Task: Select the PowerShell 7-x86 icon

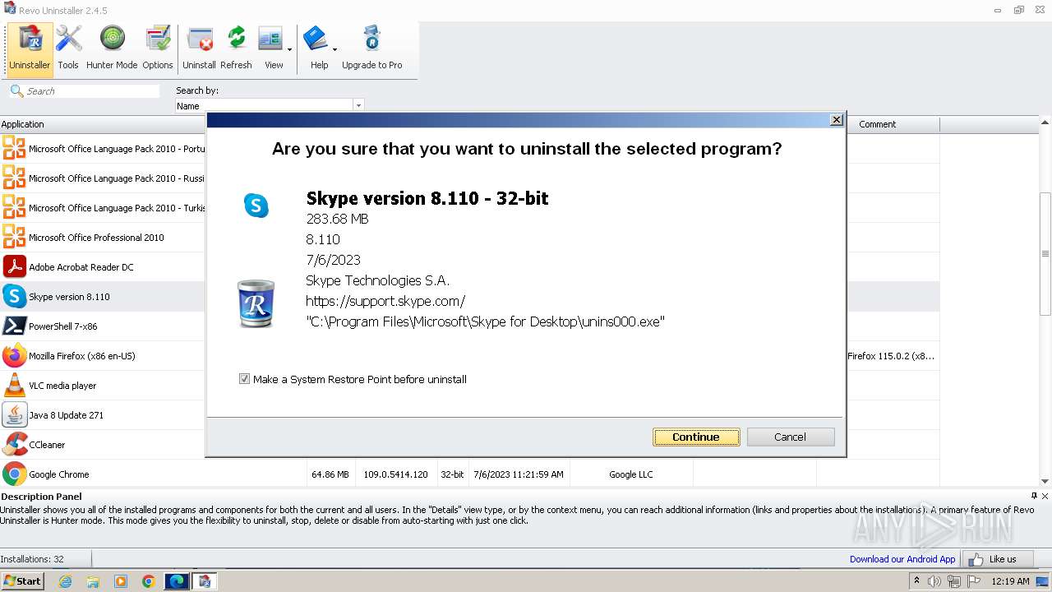Action: (14, 326)
